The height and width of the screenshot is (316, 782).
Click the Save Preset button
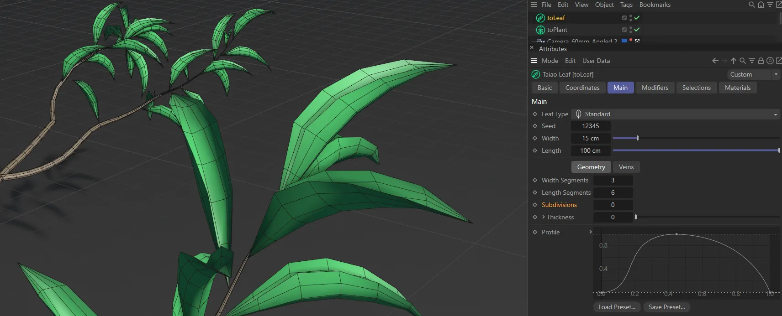click(x=666, y=307)
